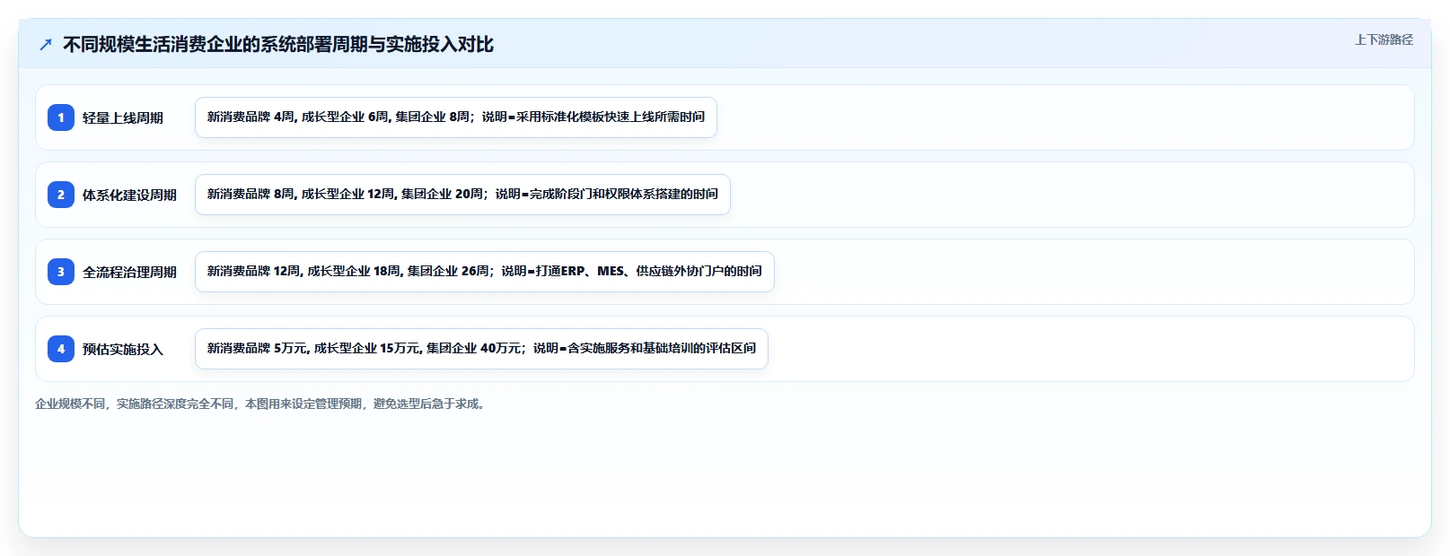Click the footnote starting 企业规模不同
This screenshot has height=556, width=1450.
pyautogui.click(x=262, y=404)
